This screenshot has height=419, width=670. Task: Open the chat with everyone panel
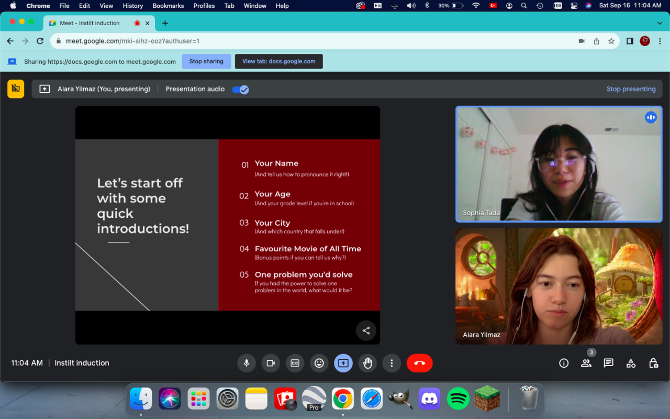pyautogui.click(x=608, y=363)
